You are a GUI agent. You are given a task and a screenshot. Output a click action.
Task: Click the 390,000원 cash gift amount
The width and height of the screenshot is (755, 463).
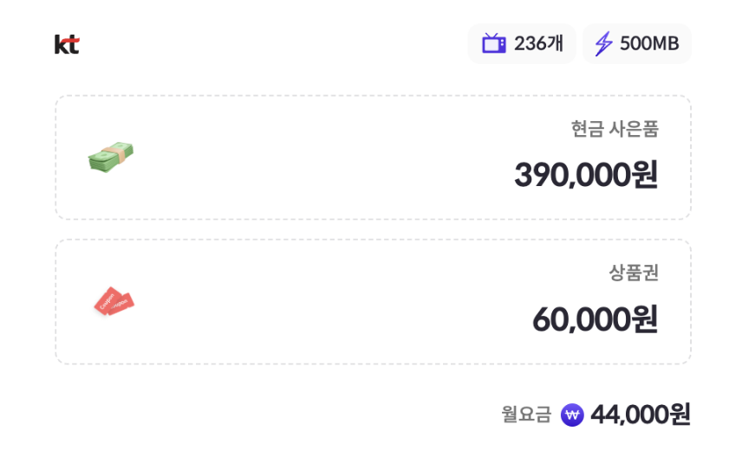point(586,175)
